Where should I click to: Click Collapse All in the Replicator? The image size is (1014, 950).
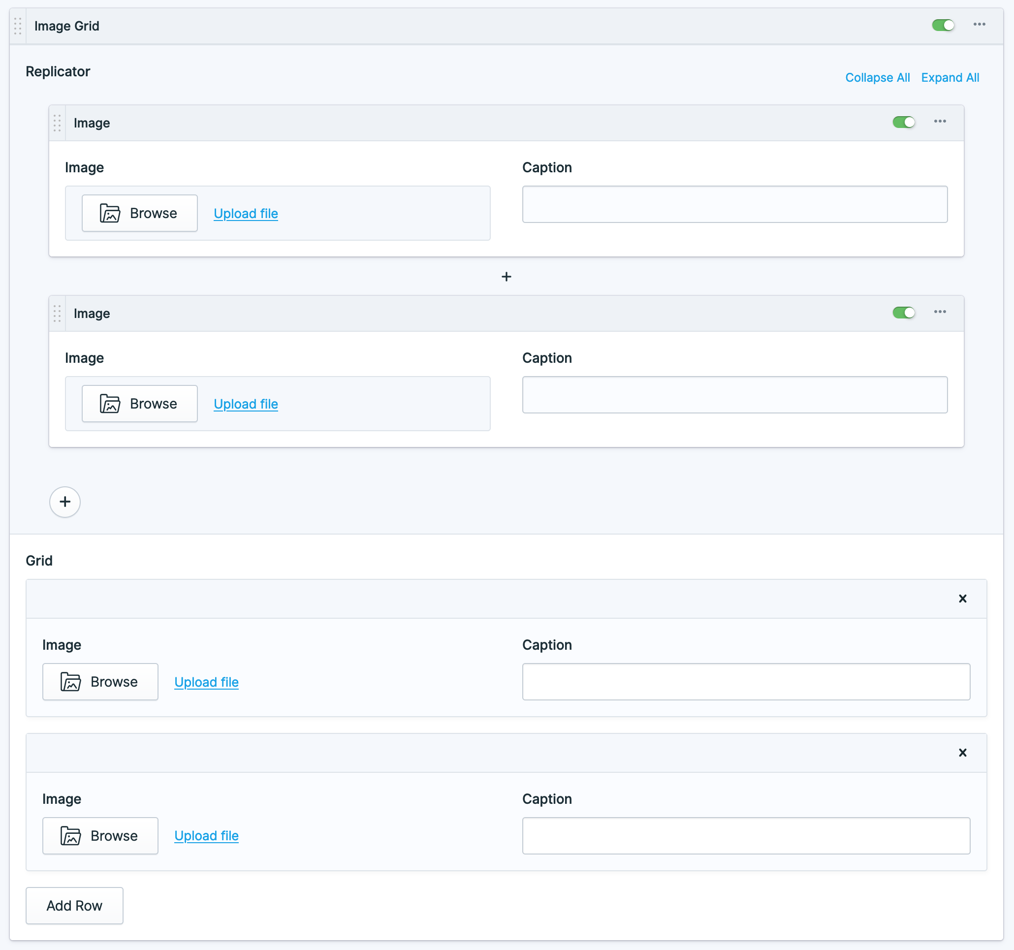(x=877, y=77)
